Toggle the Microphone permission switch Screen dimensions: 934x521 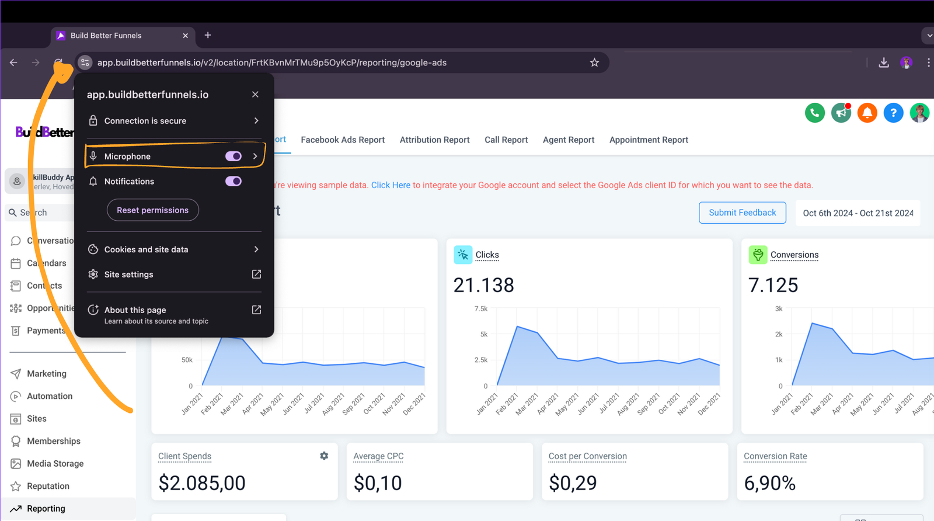point(233,156)
